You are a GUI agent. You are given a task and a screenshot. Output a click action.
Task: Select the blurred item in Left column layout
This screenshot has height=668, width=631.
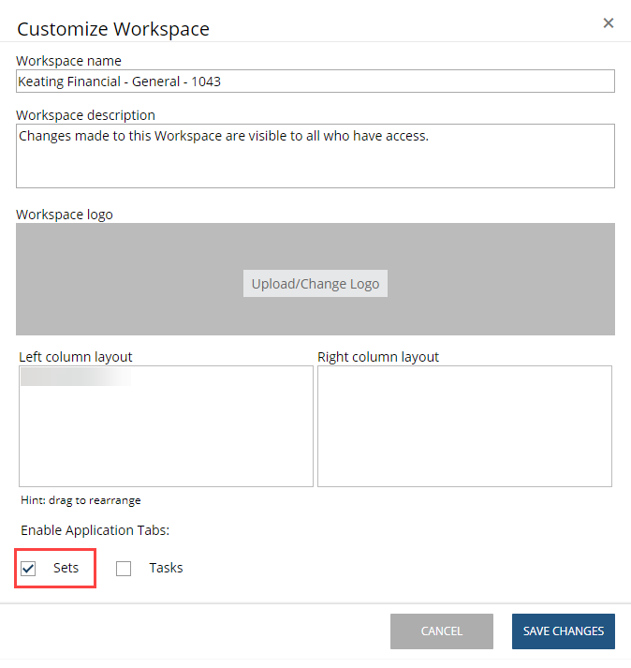[x=75, y=378]
